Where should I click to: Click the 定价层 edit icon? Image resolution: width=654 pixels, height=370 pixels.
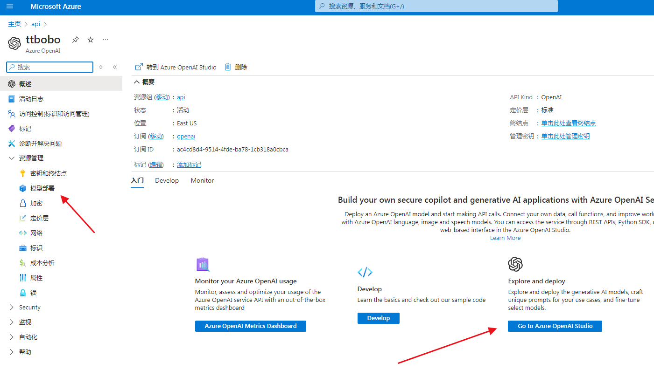22,218
